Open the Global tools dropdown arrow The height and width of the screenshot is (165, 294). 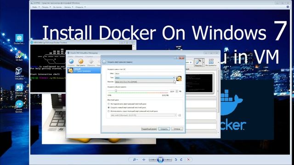coord(218,62)
